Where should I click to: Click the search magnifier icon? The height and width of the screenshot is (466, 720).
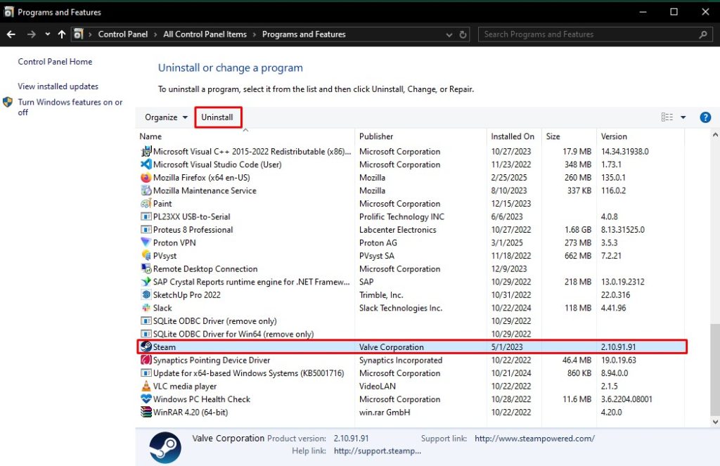(x=703, y=34)
